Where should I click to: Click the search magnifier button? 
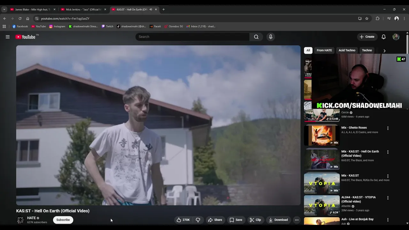[x=256, y=37]
